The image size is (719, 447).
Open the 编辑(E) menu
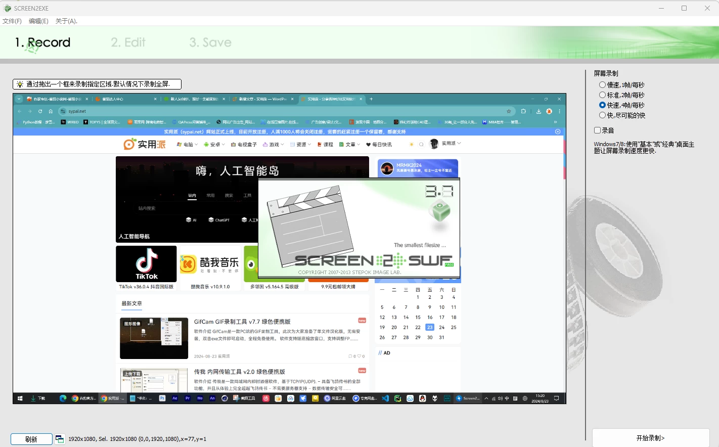pyautogui.click(x=38, y=21)
